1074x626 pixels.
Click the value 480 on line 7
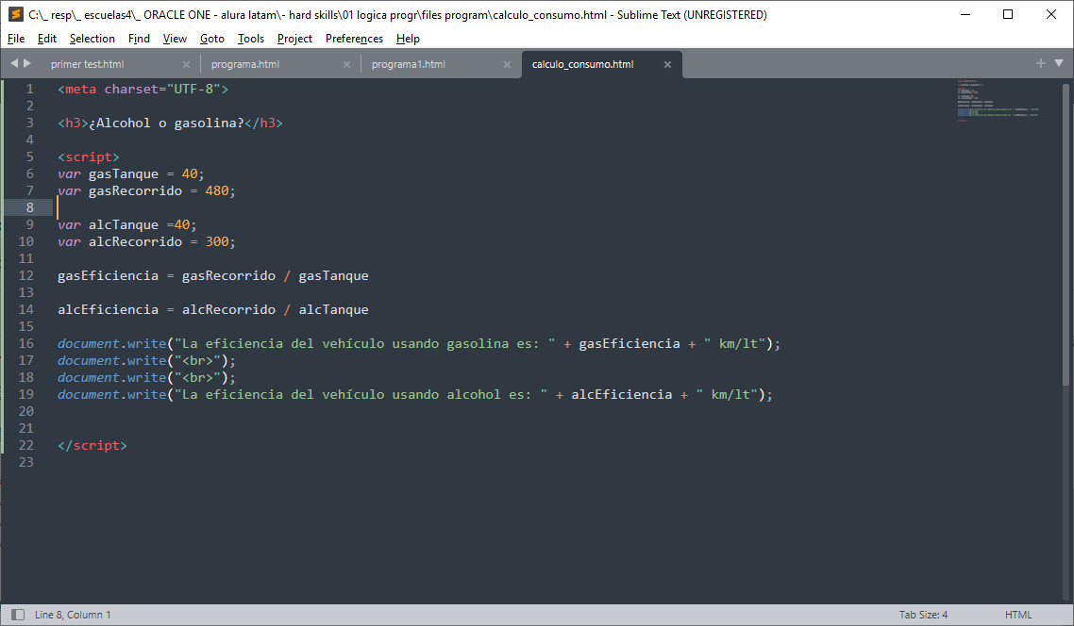[x=217, y=190]
